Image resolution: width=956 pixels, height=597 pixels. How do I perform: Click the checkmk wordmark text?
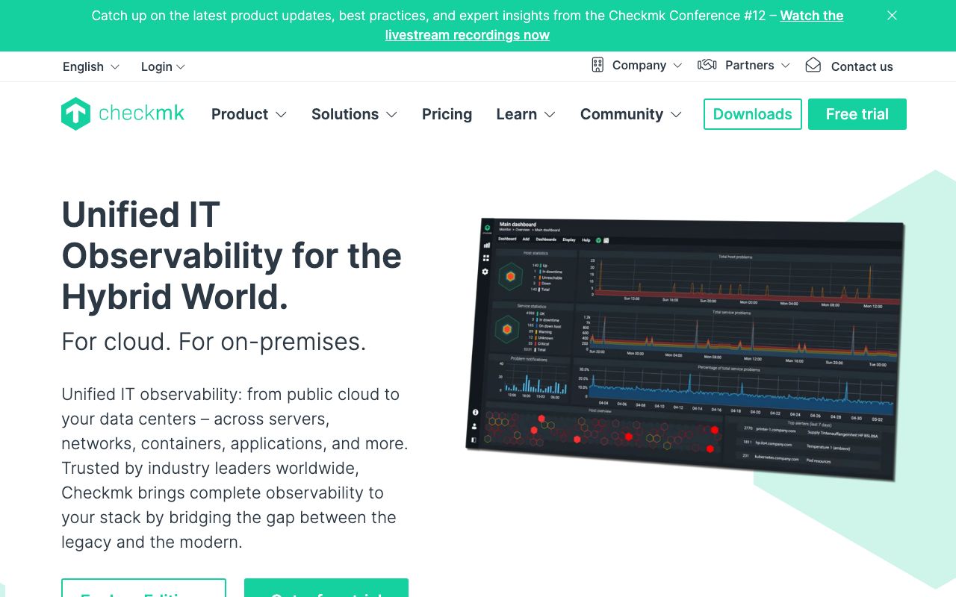141,114
